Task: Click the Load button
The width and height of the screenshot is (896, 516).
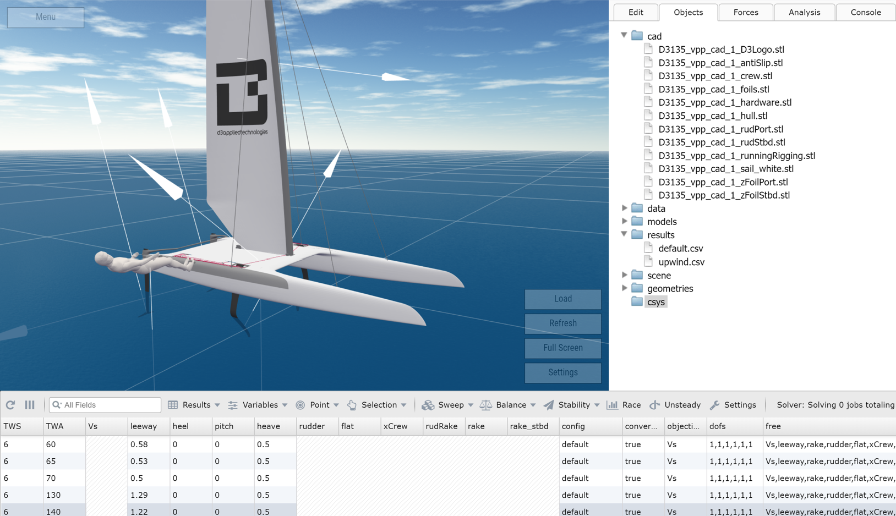Action: 562,299
